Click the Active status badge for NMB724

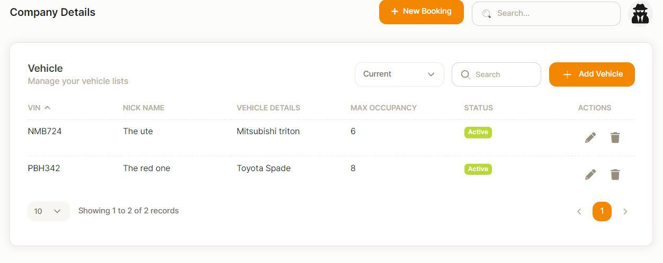(x=478, y=132)
